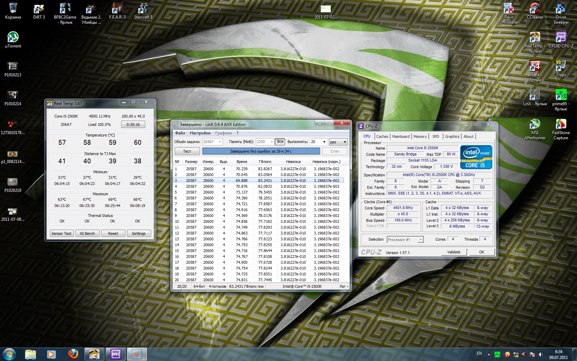This screenshot has height=361, width=577.
Task: Click the Validate button in CPU-Z
Action: click(x=454, y=252)
